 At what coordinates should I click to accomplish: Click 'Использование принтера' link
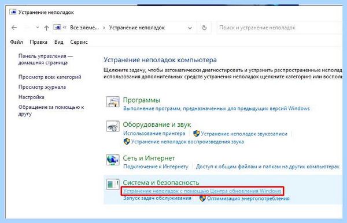click(154, 133)
